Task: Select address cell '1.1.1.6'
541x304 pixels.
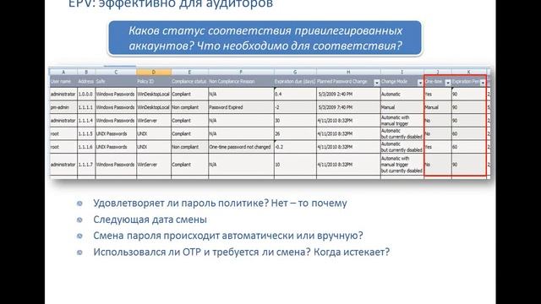Action: pos(86,147)
